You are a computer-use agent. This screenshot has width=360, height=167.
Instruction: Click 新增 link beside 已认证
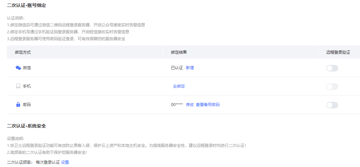pyautogui.click(x=190, y=68)
